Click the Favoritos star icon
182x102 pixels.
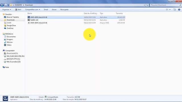point(4,14)
